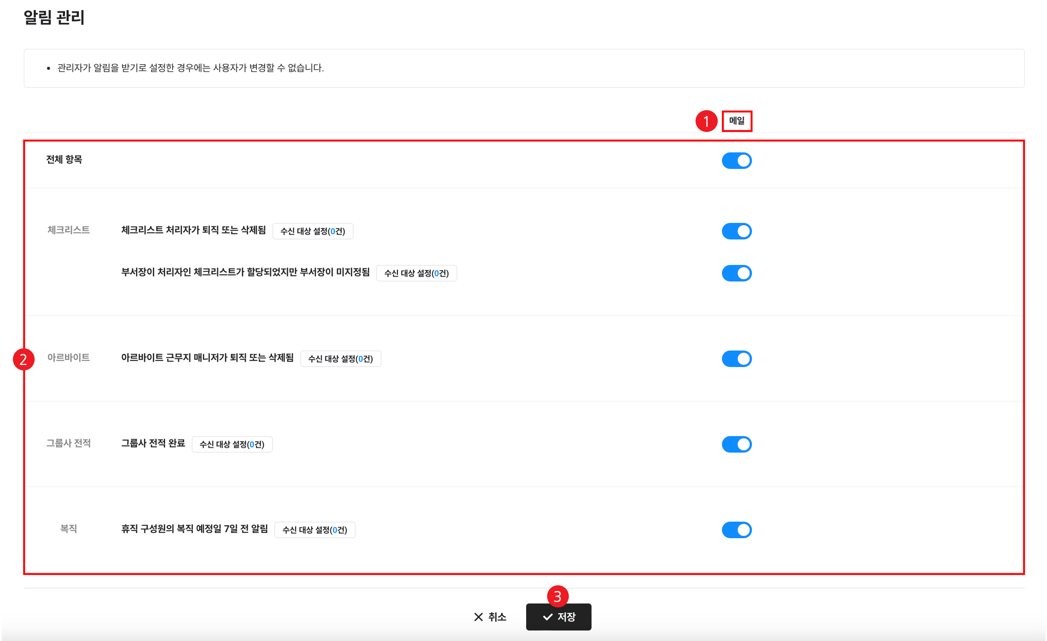Toggle 그룹사 전적 완료 mail notification

point(736,445)
